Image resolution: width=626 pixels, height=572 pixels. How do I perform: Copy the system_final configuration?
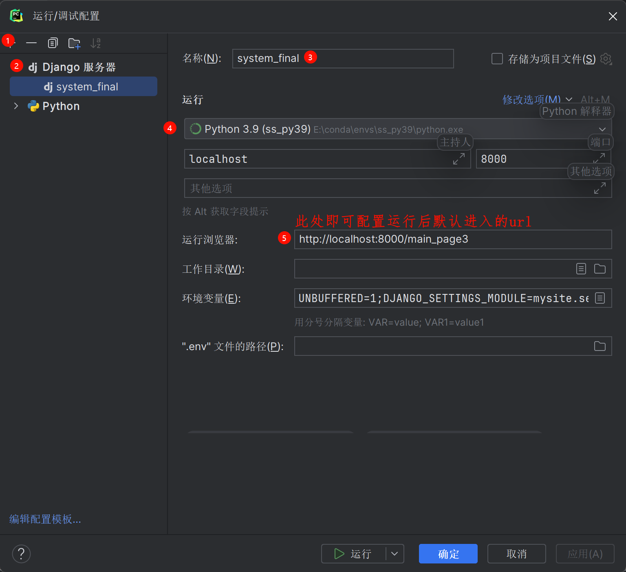(x=53, y=43)
